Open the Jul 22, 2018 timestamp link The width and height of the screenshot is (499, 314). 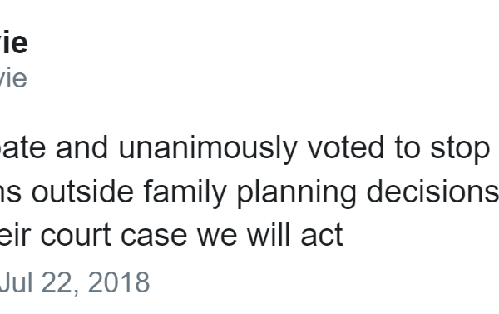tap(75, 282)
